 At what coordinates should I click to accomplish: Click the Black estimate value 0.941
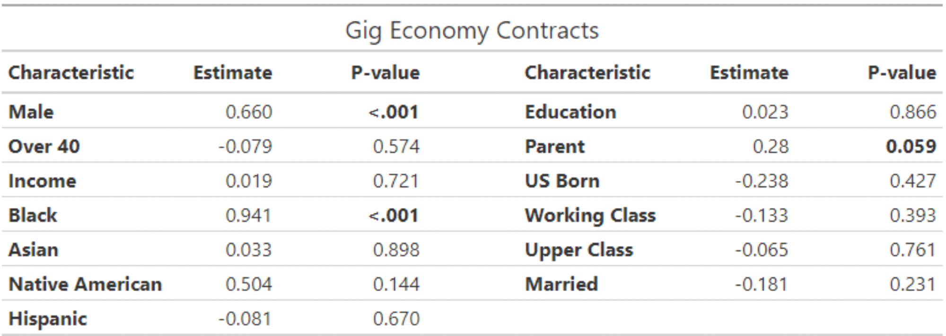coord(248,215)
